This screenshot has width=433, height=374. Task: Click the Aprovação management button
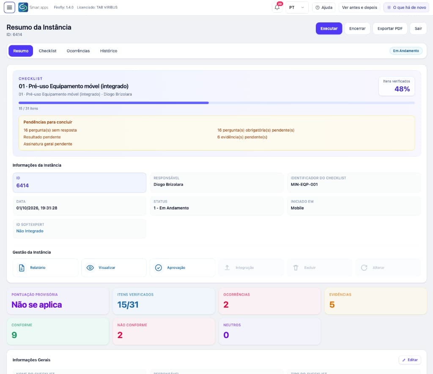click(182, 268)
